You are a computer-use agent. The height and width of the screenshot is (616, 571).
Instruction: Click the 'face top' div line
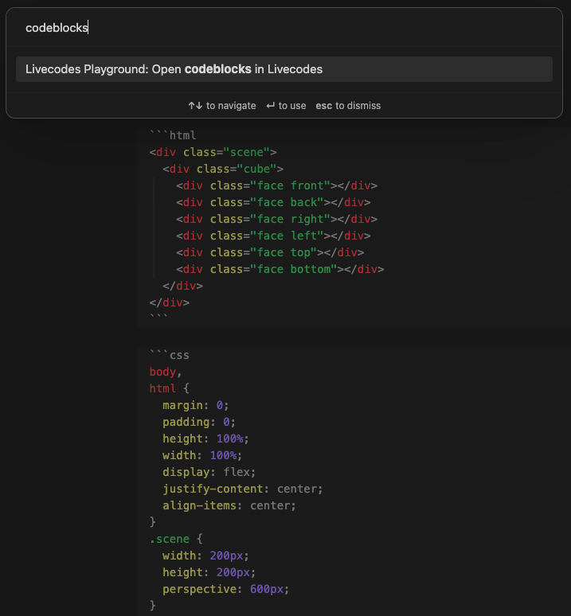(x=270, y=252)
